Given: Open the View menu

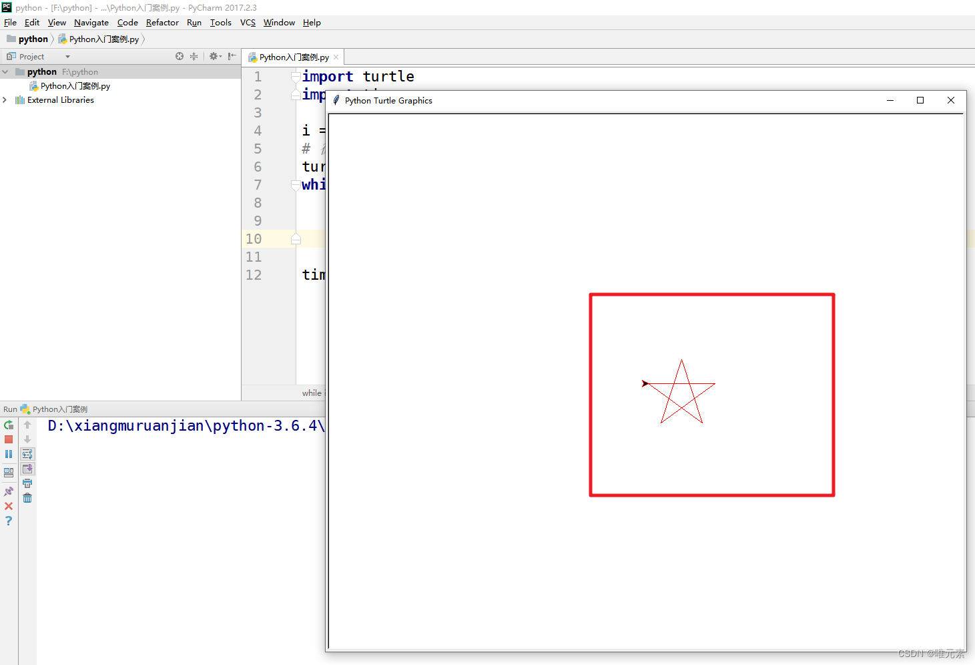Looking at the screenshot, I should click(x=57, y=22).
